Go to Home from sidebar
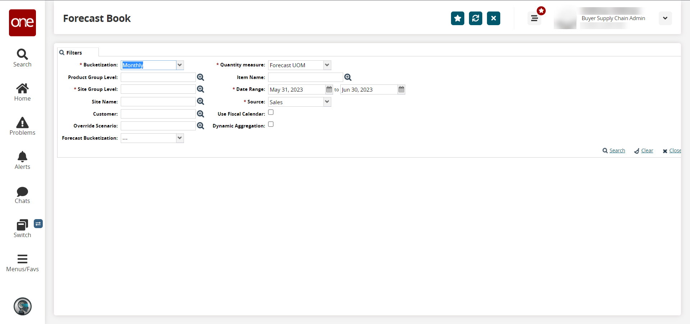This screenshot has width=690, height=324. (22, 92)
